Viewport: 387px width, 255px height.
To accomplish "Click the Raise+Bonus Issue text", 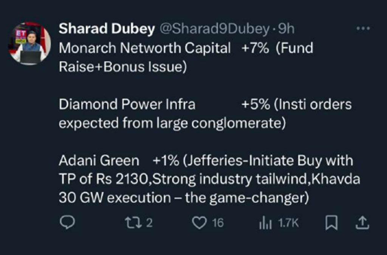I will pos(123,67).
